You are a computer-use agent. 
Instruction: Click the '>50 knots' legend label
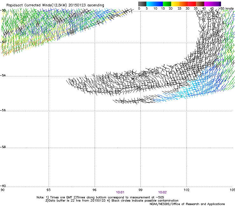226,8
